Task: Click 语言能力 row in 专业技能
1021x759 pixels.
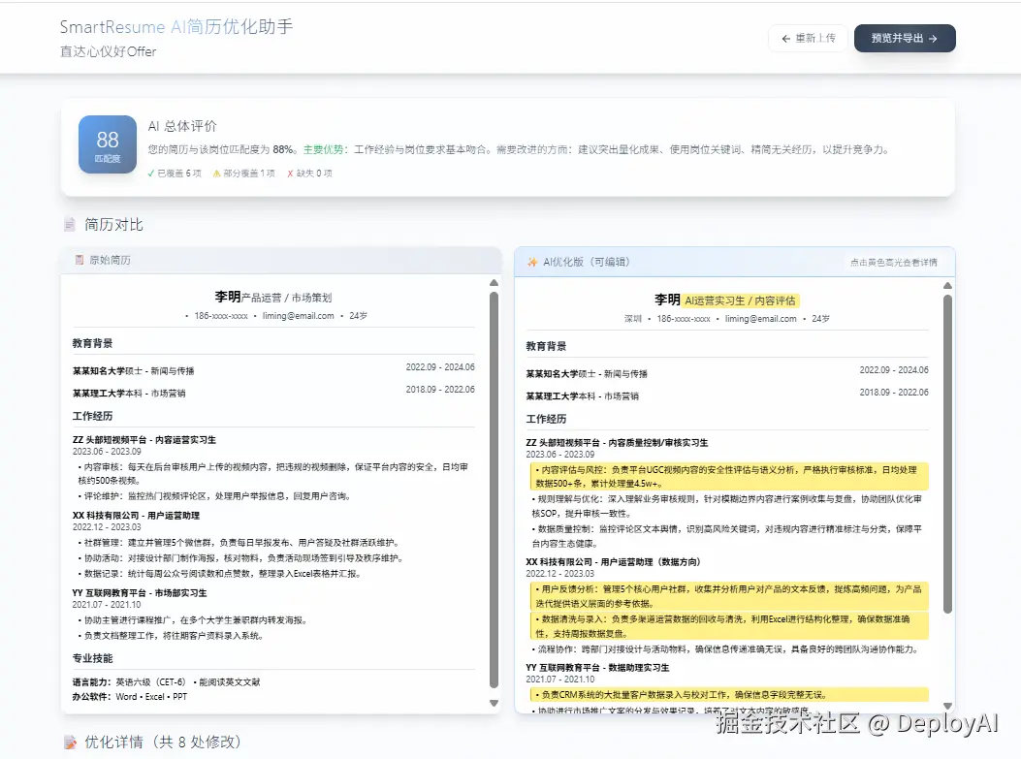Action: pyautogui.click(x=166, y=682)
